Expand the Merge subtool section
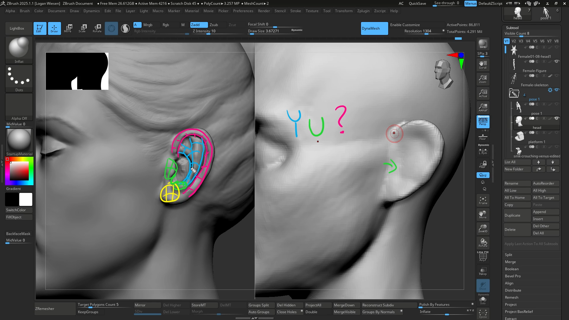569x320 pixels. [x=510, y=262]
